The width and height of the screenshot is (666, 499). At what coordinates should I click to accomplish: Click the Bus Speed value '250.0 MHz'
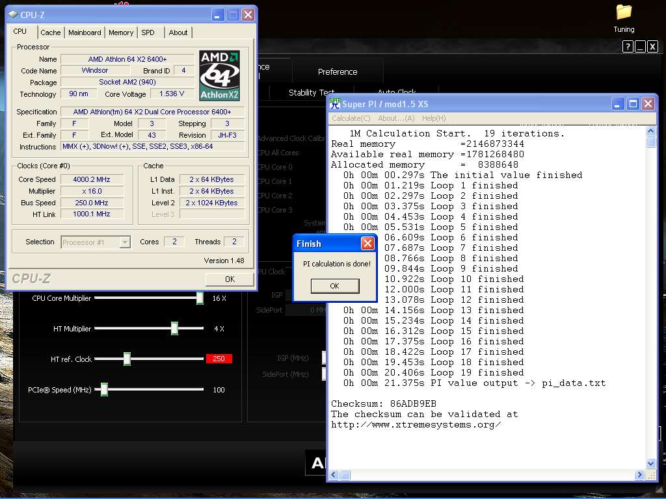(92, 203)
